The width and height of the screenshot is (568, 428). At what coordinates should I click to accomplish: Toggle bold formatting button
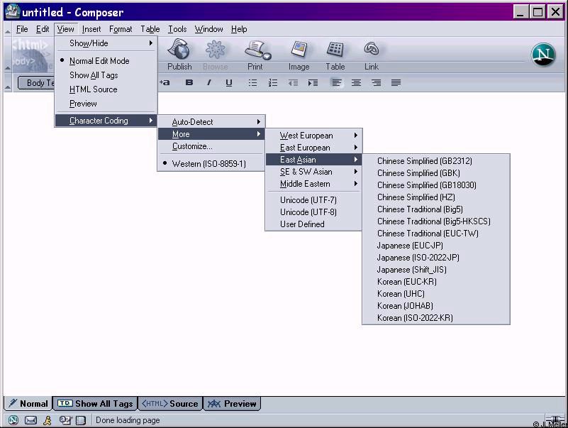tap(189, 83)
